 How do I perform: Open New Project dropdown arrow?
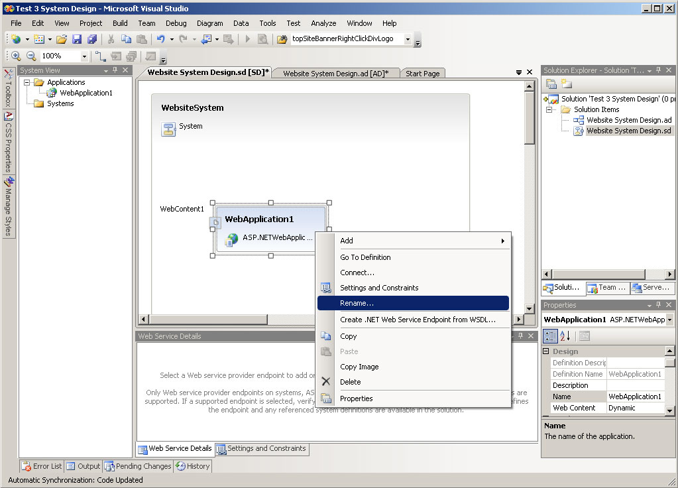tap(27, 39)
